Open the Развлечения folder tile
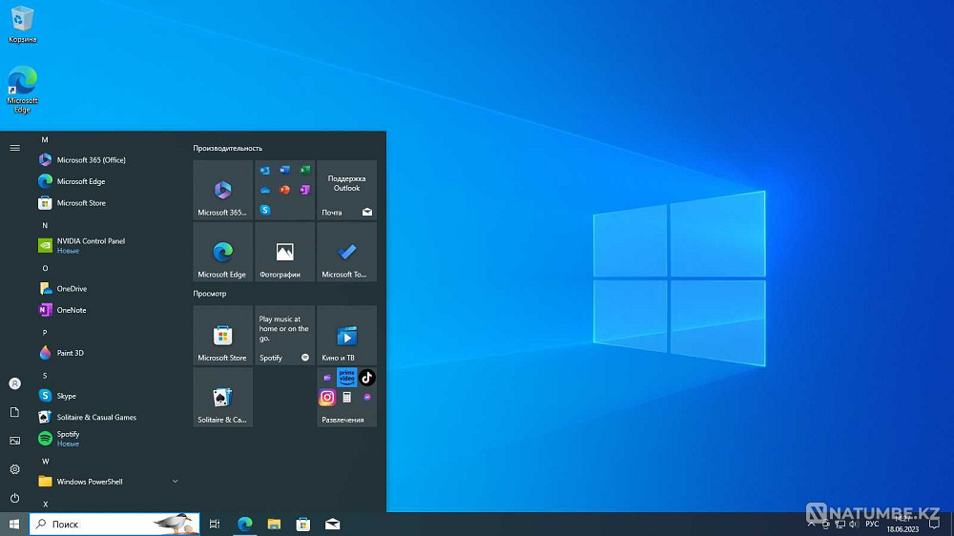This screenshot has width=954, height=536. tap(347, 398)
